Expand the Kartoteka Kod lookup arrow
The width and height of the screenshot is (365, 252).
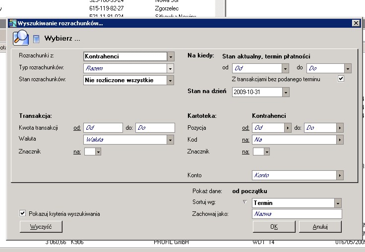point(340,140)
